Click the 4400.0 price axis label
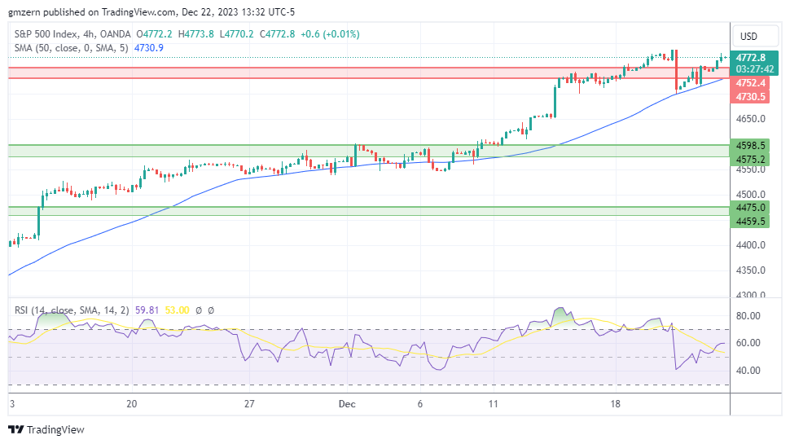Image resolution: width=790 pixels, height=444 pixels. click(x=750, y=245)
